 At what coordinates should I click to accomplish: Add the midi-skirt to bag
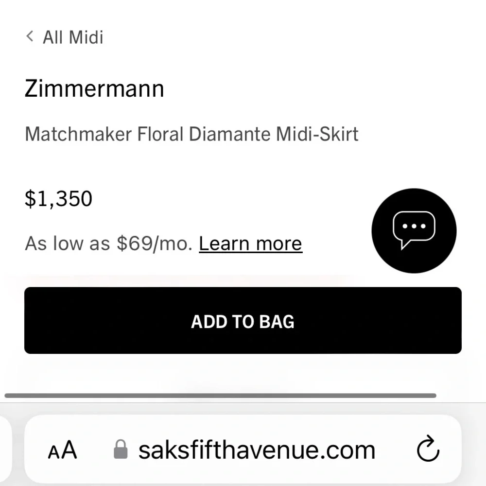tap(243, 320)
